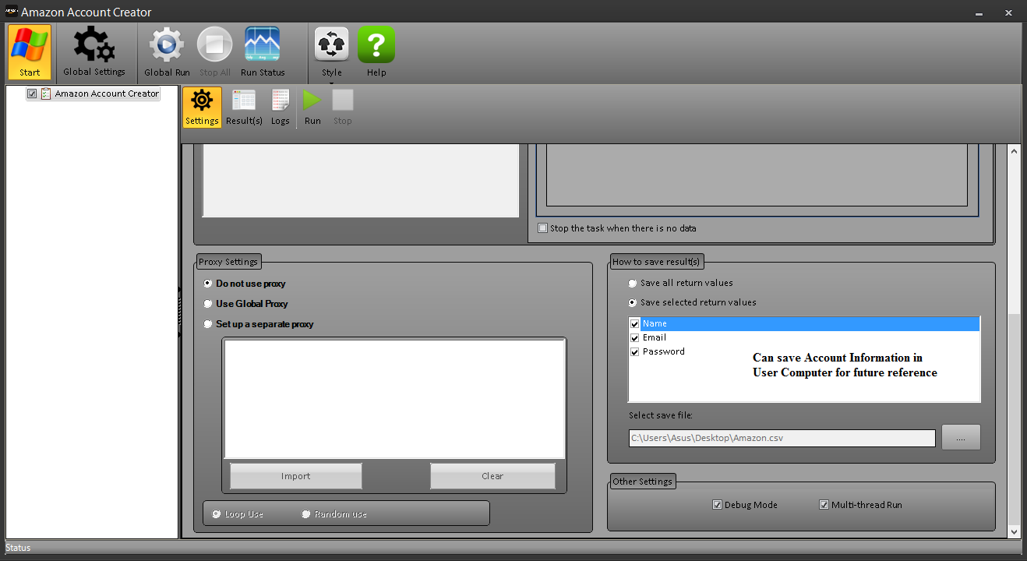1027x561 pixels.
Task: Open the Style toolbar icon
Action: click(x=332, y=52)
